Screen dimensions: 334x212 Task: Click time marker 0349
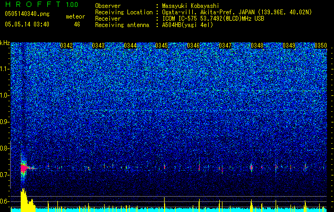pos(289,46)
